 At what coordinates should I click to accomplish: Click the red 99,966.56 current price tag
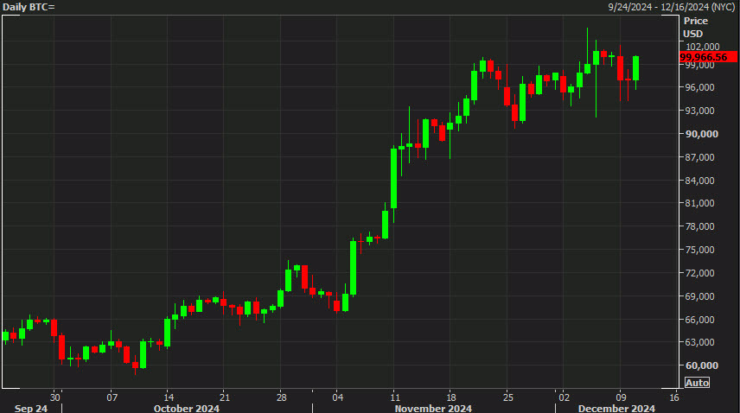(708, 57)
